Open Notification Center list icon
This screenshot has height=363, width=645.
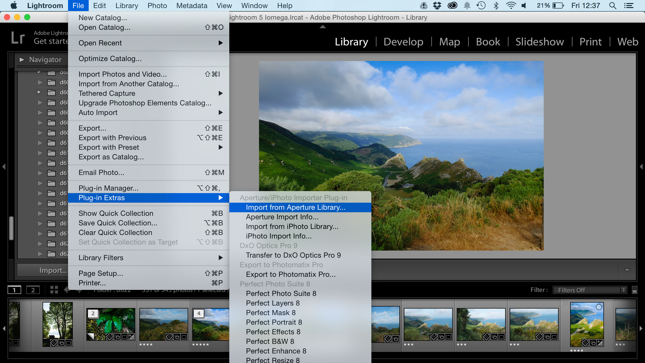point(629,6)
